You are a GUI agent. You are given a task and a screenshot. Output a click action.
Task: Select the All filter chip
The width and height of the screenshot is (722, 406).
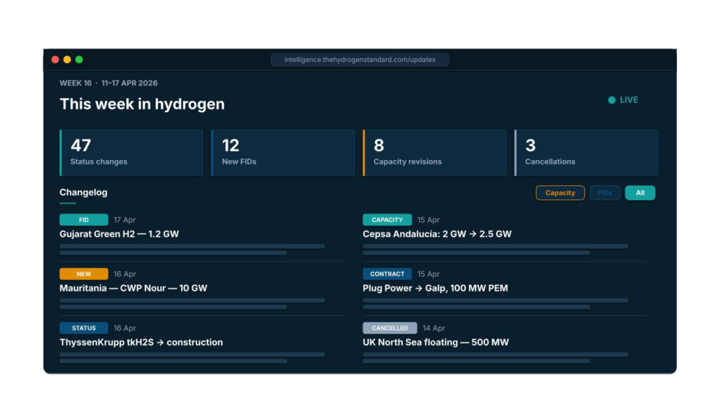coord(640,193)
